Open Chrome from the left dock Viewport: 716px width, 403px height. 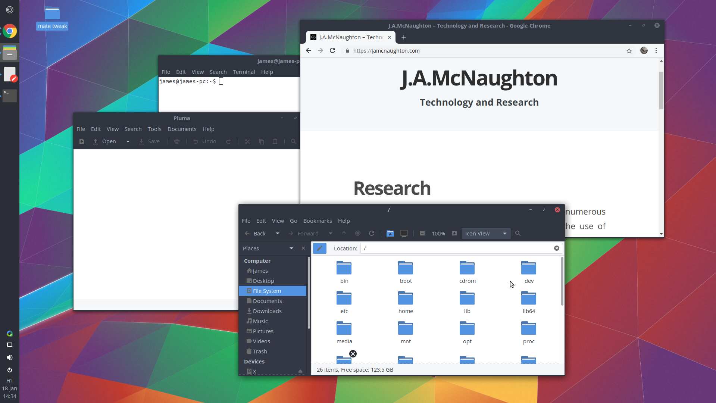click(x=10, y=31)
